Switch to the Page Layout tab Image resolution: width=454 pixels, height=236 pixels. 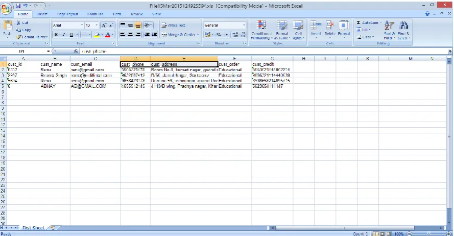tap(67, 14)
